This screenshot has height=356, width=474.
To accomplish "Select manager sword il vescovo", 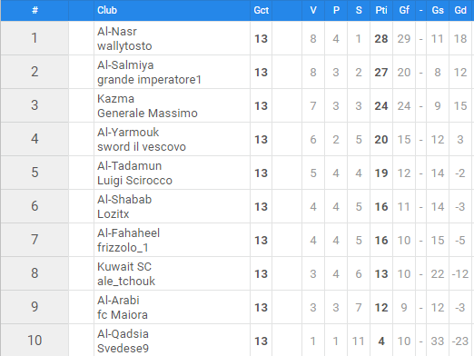I will tap(142, 147).
